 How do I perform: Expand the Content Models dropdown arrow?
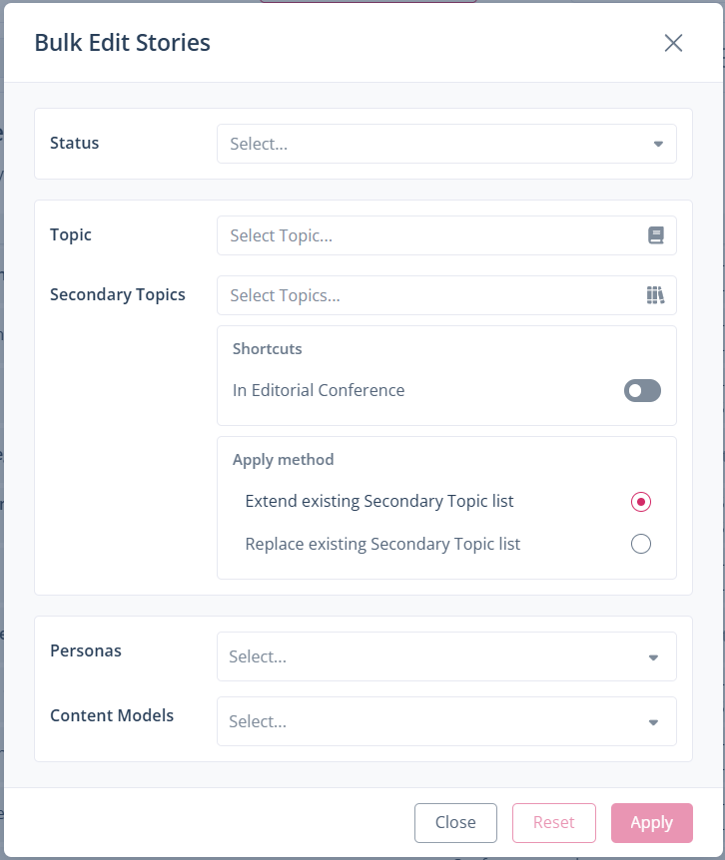tap(653, 722)
